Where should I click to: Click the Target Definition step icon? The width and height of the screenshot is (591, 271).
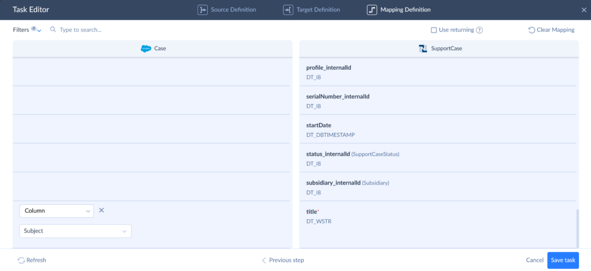click(x=289, y=10)
